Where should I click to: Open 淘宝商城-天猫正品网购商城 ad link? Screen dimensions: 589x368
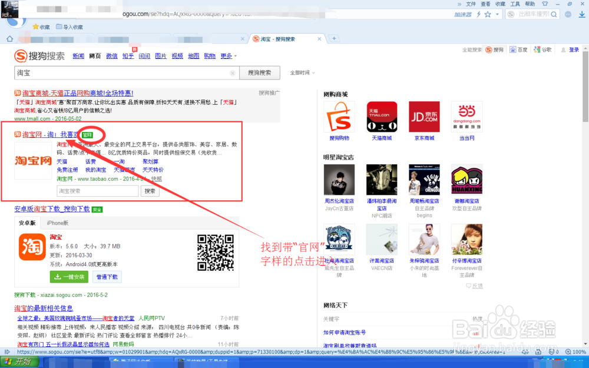pos(77,93)
